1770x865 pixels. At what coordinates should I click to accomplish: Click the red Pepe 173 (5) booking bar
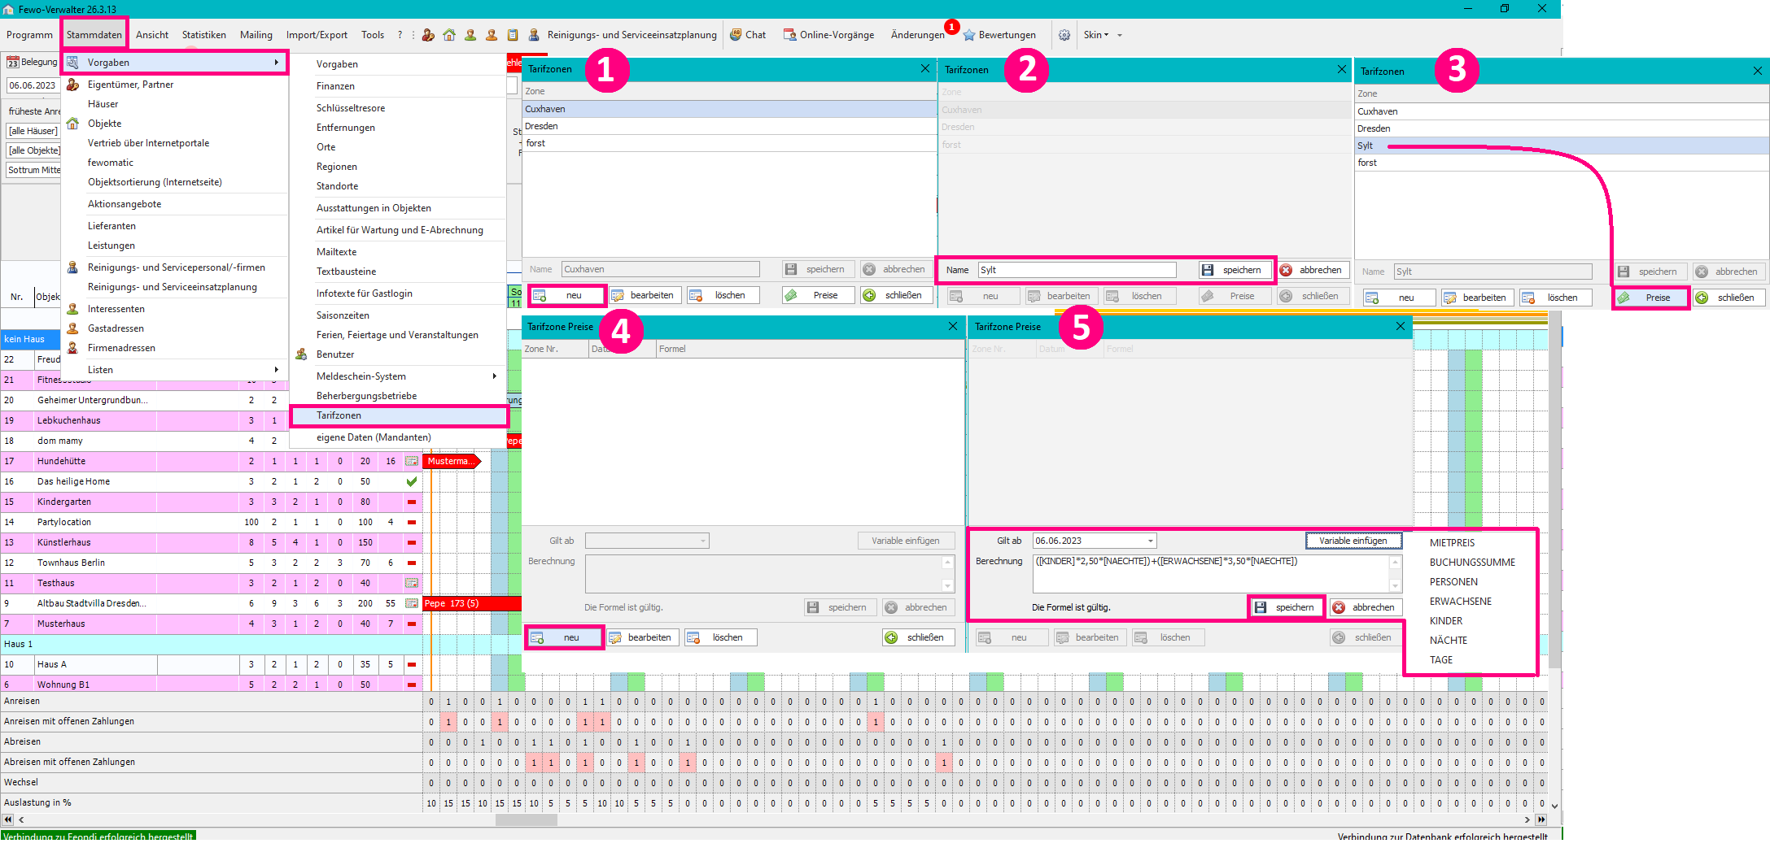click(x=472, y=603)
